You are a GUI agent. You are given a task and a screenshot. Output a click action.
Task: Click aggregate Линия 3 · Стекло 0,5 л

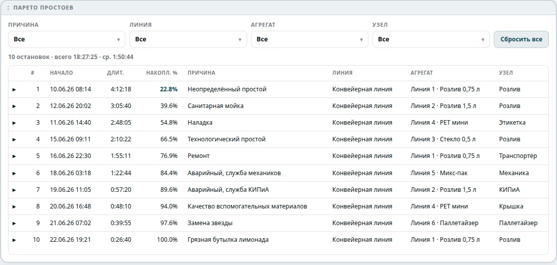point(443,139)
